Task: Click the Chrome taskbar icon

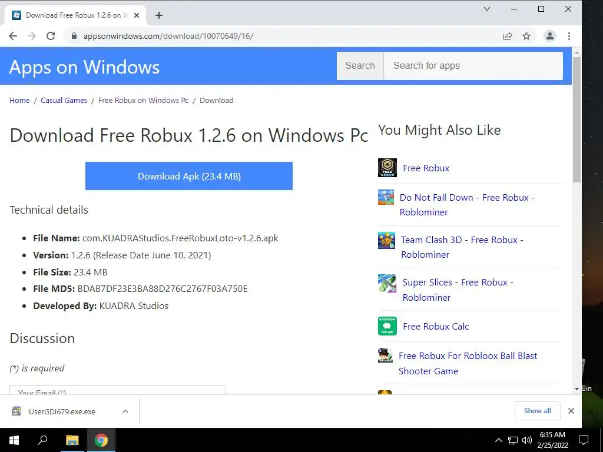Action: [x=101, y=440]
